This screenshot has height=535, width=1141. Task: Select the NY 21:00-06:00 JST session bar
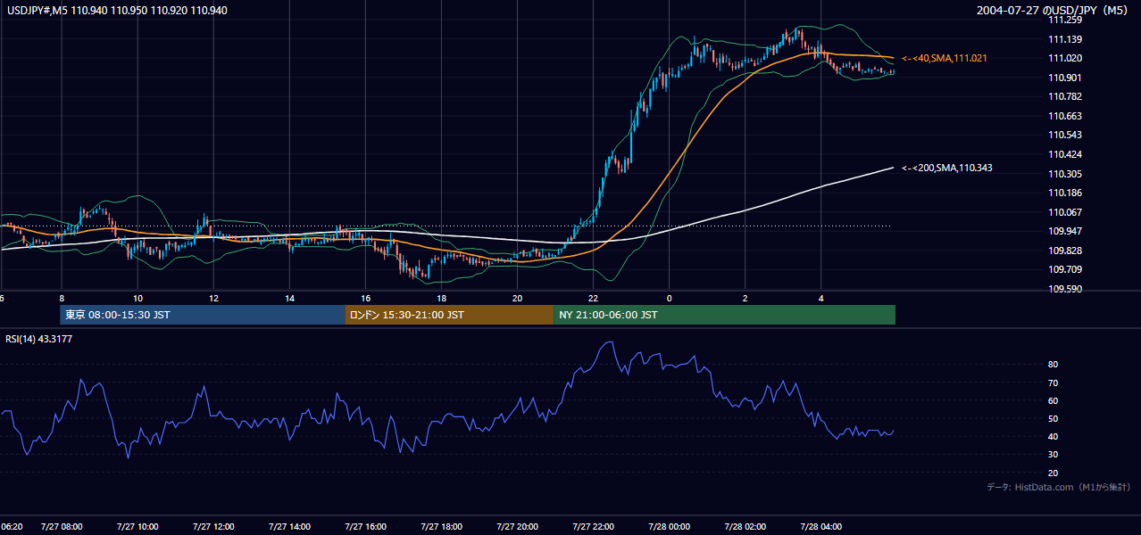pyautogui.click(x=724, y=315)
